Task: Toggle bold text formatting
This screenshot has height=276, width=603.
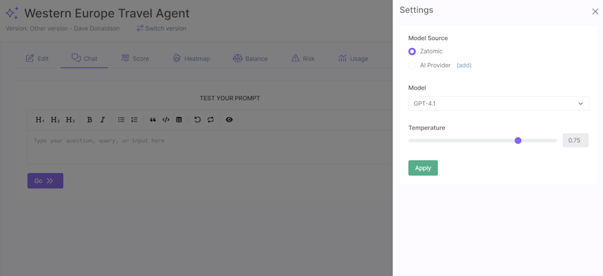Action: [89, 120]
